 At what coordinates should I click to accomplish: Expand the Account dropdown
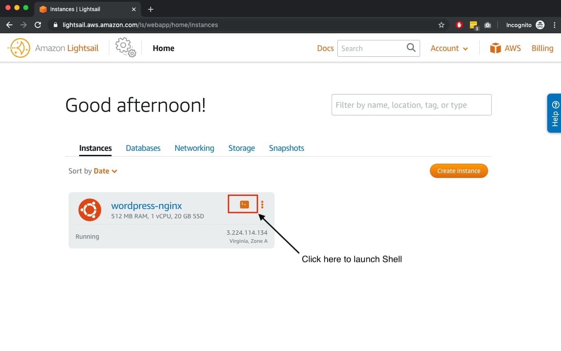pyautogui.click(x=449, y=48)
